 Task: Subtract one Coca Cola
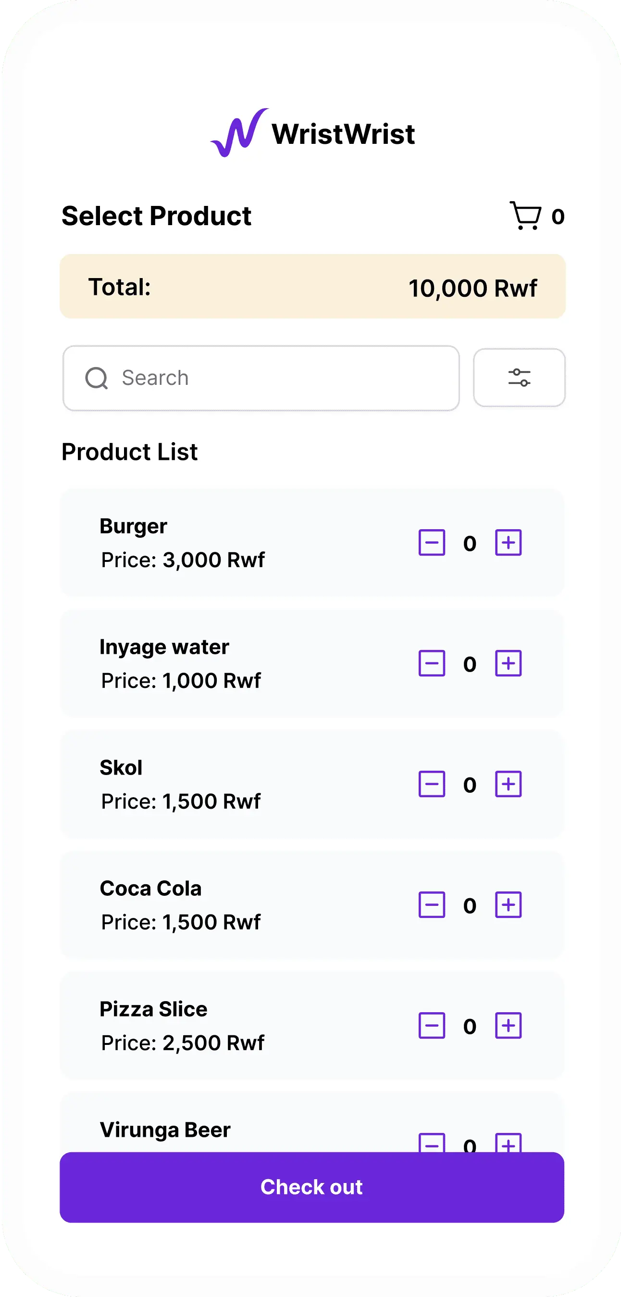click(x=432, y=905)
